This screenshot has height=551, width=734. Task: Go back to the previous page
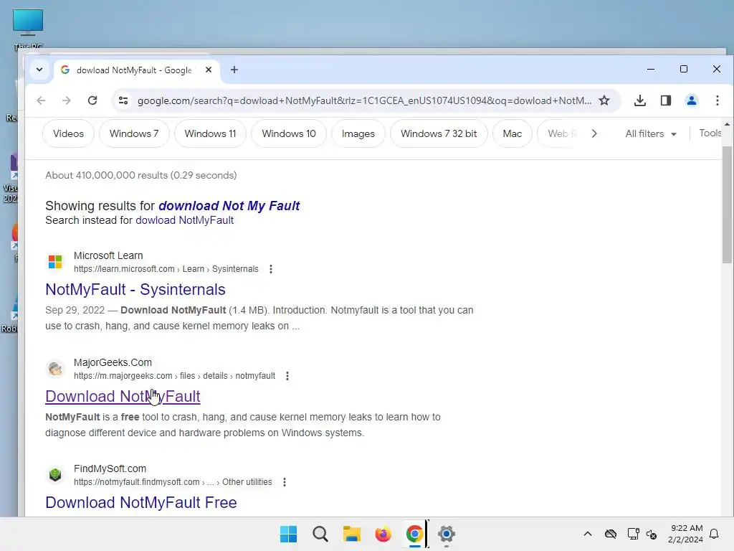click(x=41, y=100)
